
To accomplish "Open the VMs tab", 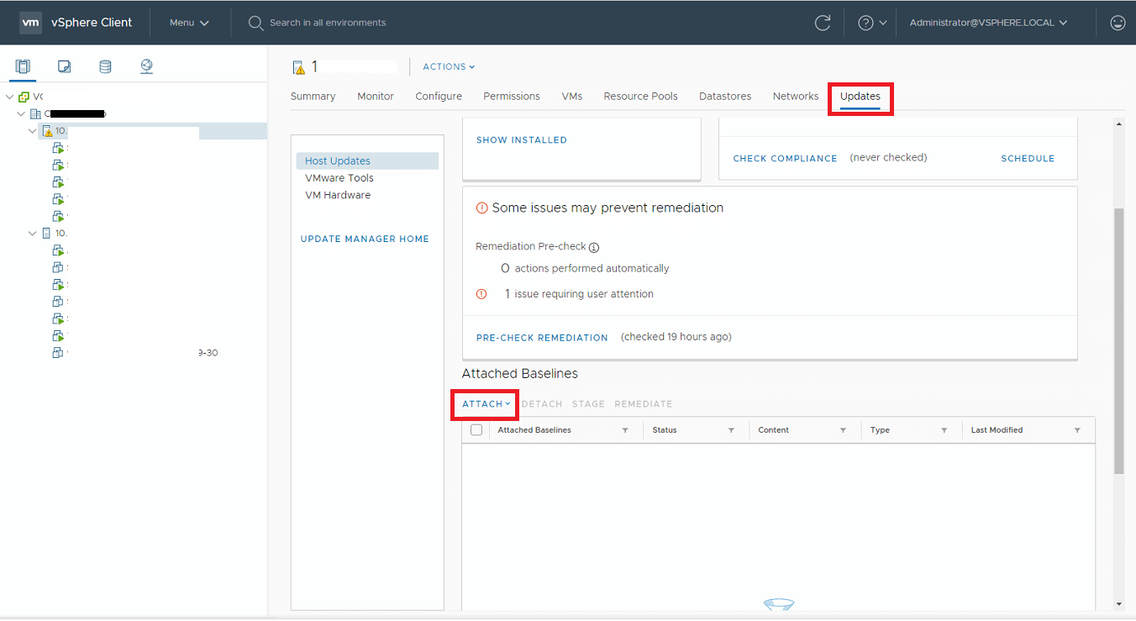I will pyautogui.click(x=572, y=96).
